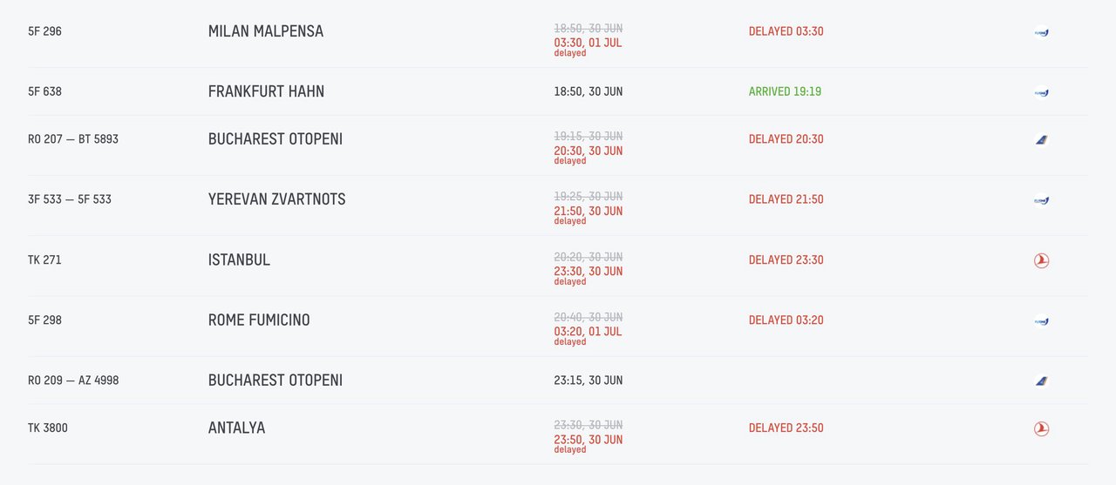
Task: Select the MILAN MALPENSA destination
Action: point(266,31)
